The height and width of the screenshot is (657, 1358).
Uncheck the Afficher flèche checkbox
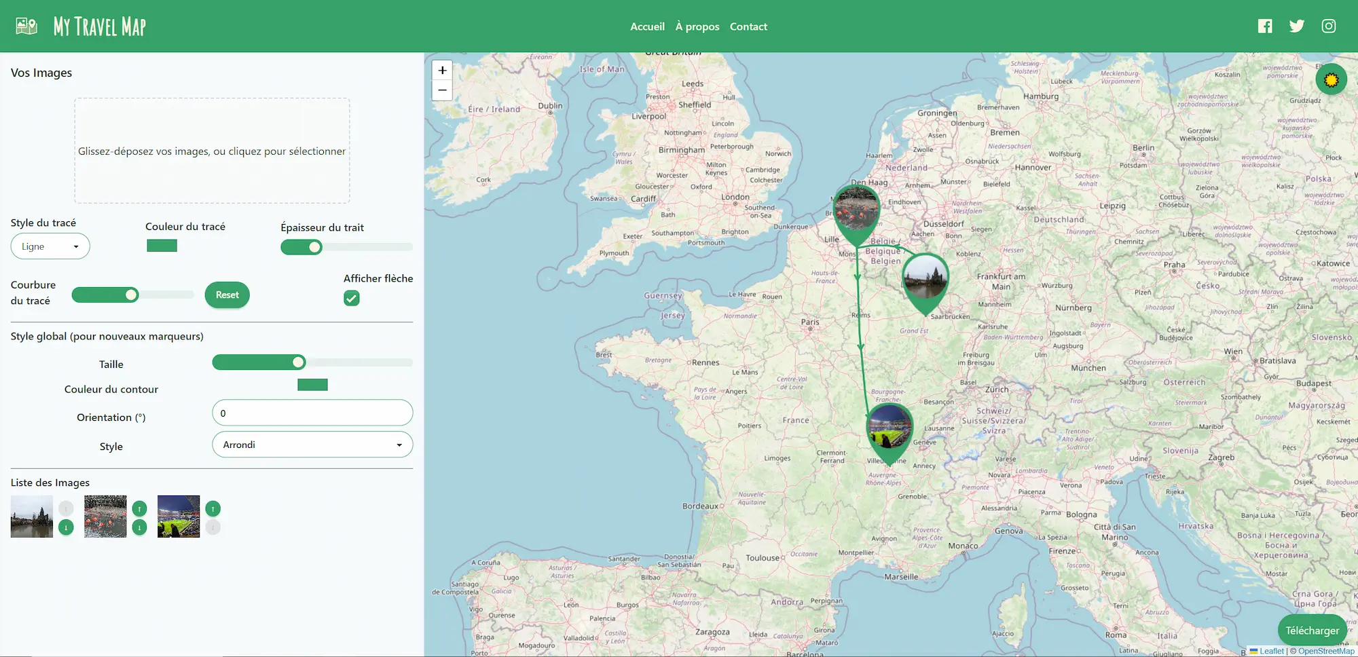pyautogui.click(x=351, y=298)
